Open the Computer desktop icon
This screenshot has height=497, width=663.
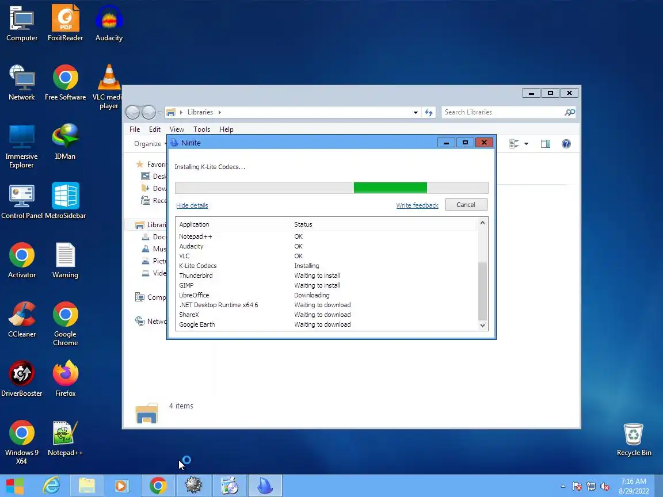pyautogui.click(x=22, y=23)
